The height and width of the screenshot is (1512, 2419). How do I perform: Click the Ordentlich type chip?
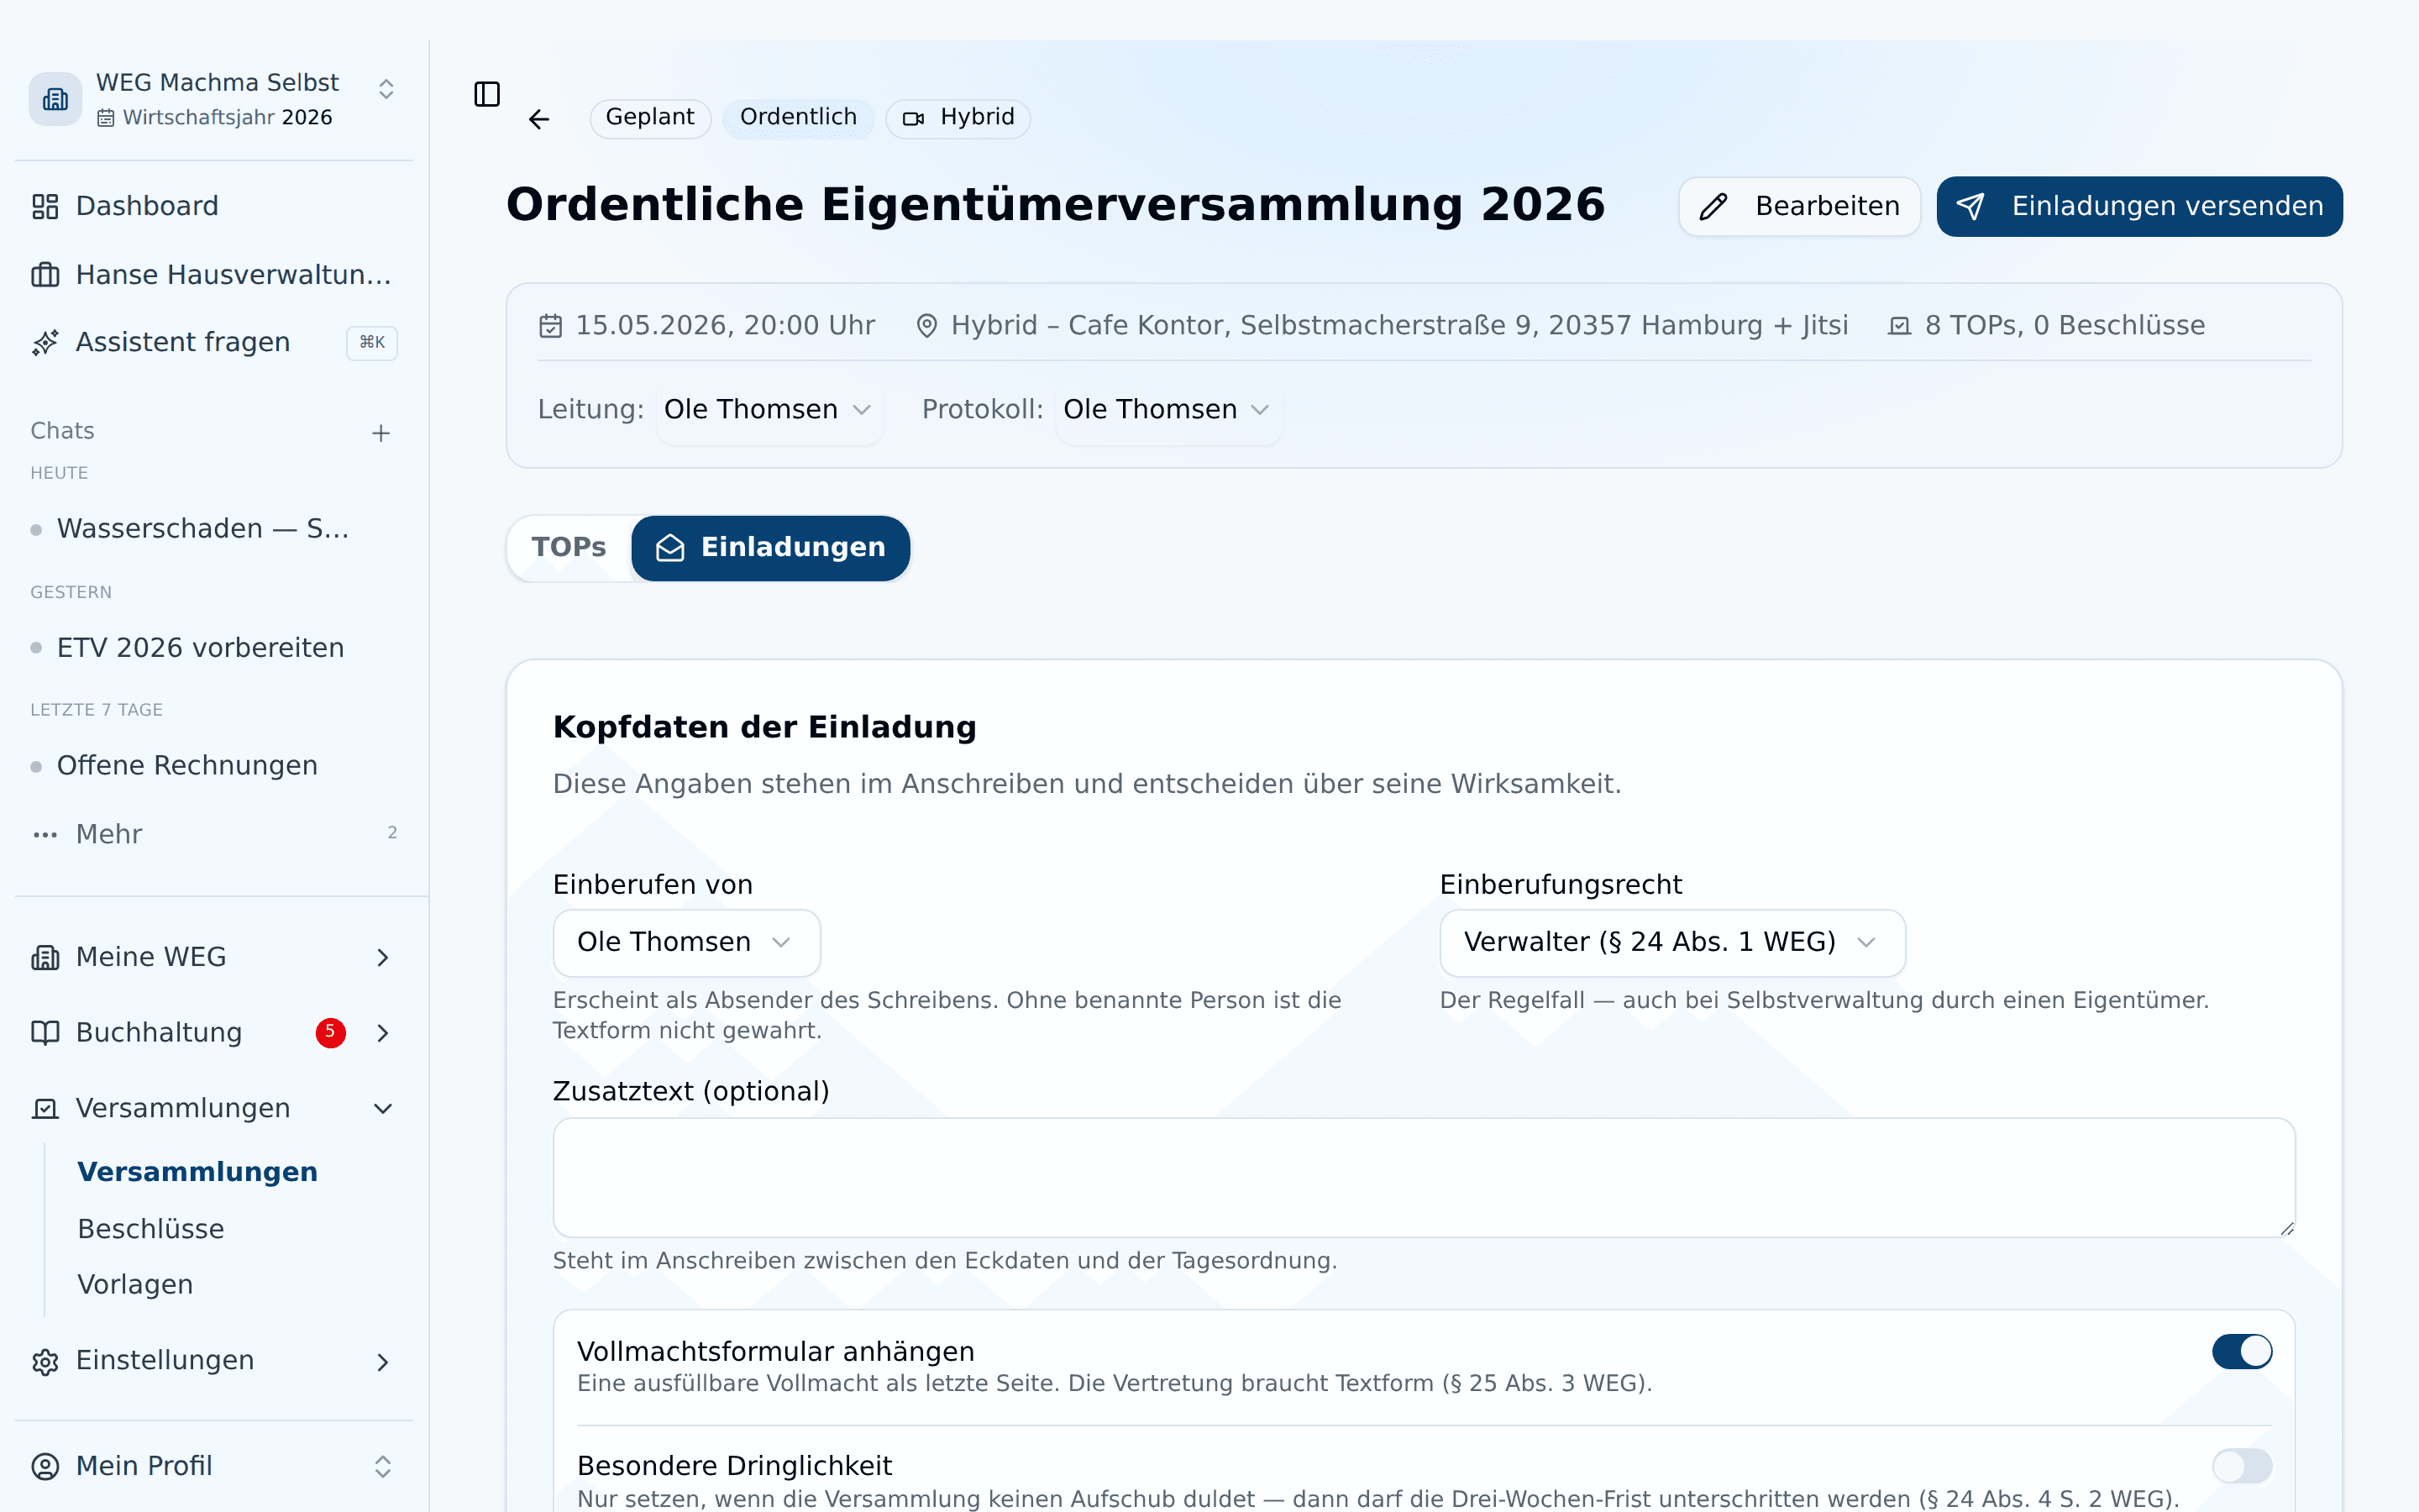(799, 118)
